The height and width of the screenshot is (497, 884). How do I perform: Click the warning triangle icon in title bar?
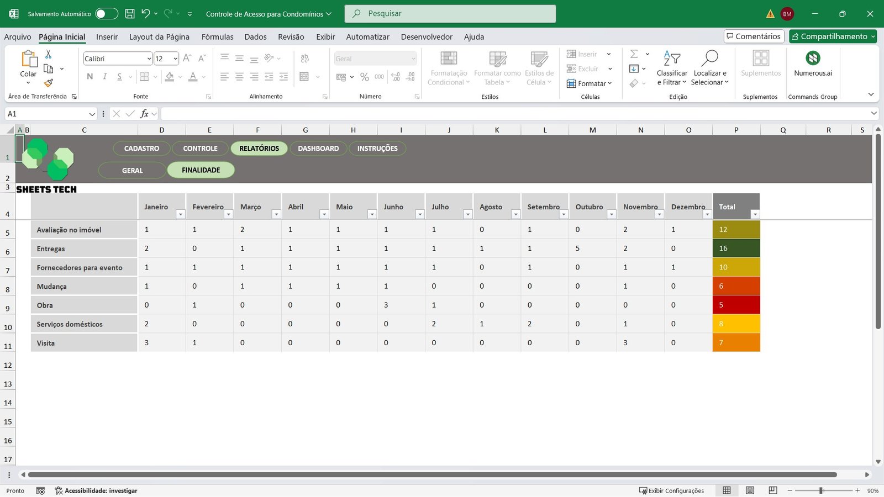coord(770,14)
